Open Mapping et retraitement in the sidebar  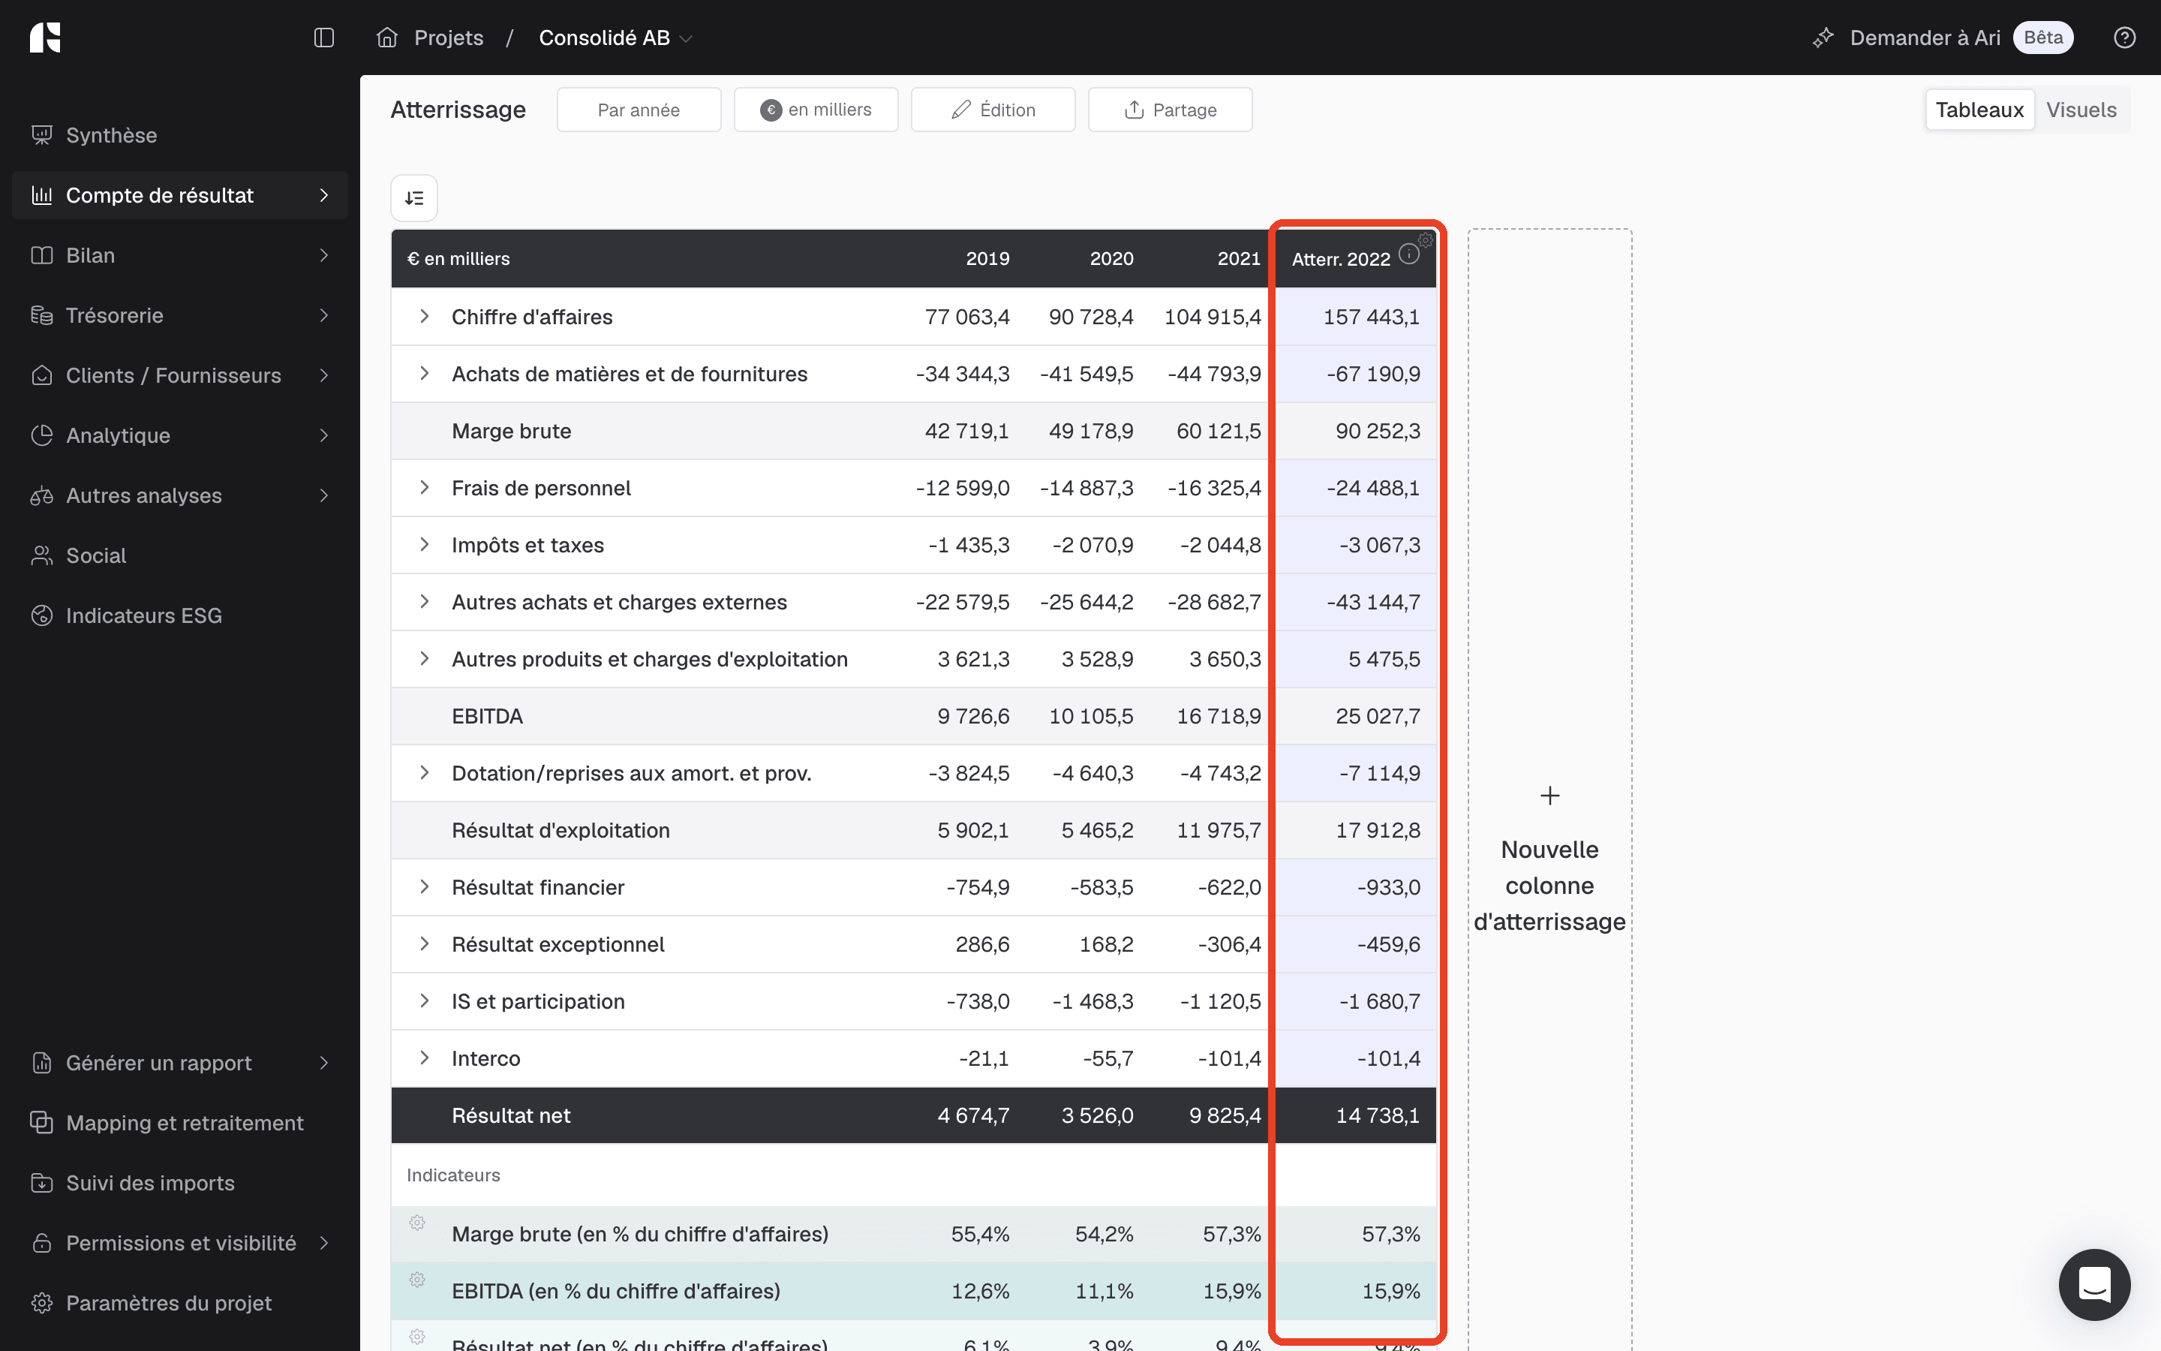pyautogui.click(x=180, y=1122)
